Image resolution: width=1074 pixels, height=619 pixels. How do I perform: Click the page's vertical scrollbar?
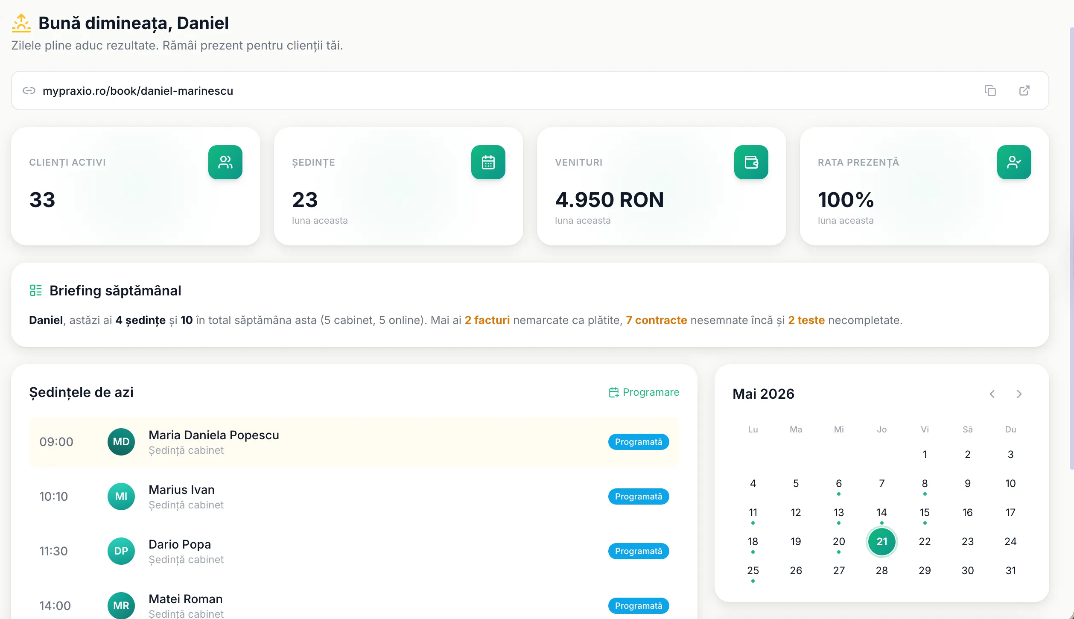[x=1071, y=248]
